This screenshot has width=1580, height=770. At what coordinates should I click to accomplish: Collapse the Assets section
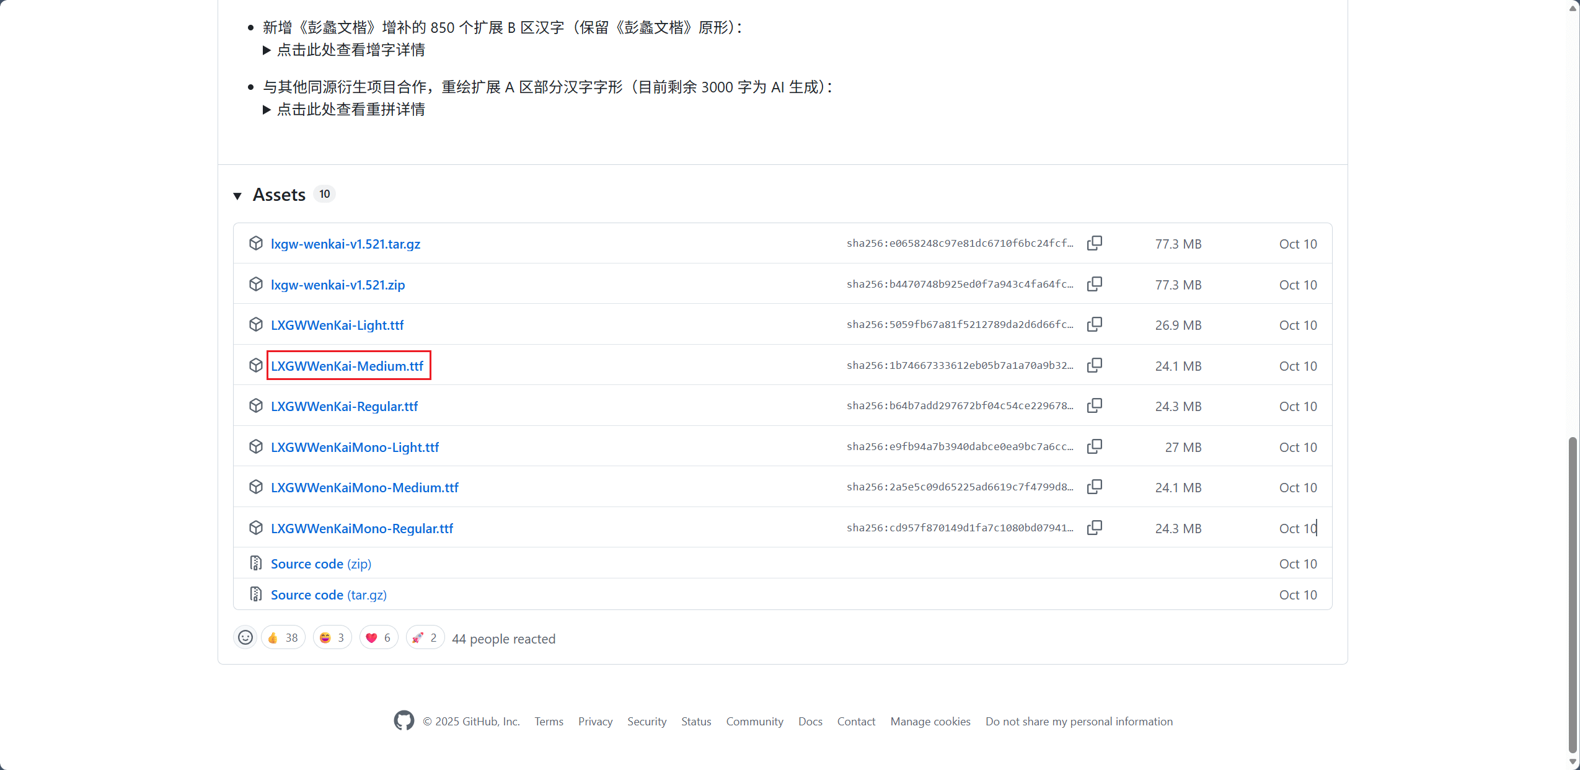click(237, 196)
